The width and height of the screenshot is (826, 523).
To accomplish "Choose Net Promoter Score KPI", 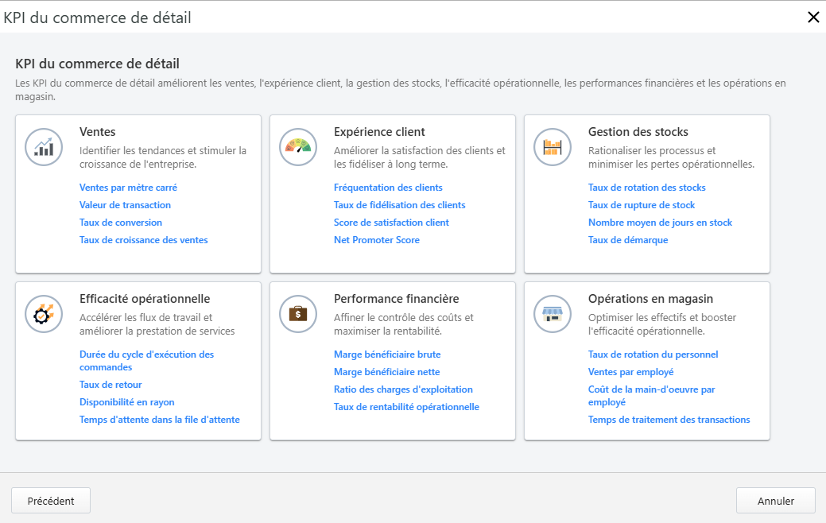I will click(376, 240).
